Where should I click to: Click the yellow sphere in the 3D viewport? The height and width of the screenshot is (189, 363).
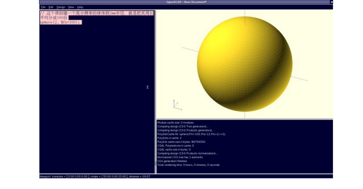[244, 64]
